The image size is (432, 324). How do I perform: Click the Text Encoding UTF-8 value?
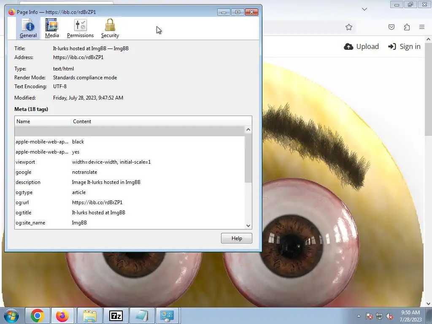(x=60, y=86)
